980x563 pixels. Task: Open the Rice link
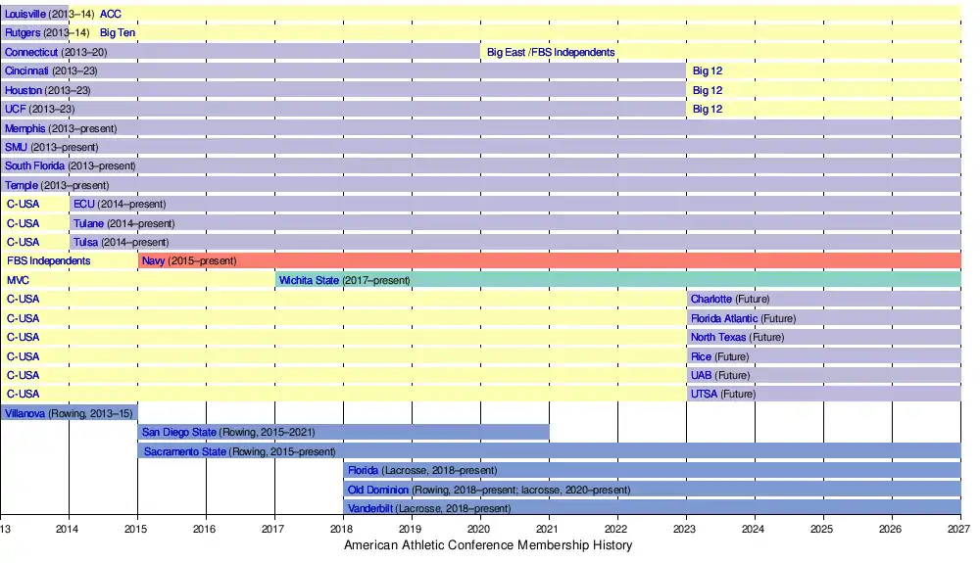coord(701,356)
